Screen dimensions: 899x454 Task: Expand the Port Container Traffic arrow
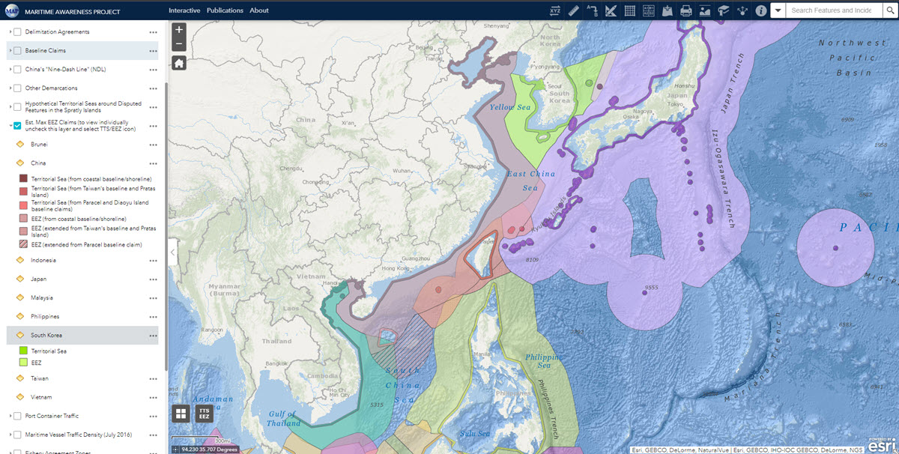(10, 415)
